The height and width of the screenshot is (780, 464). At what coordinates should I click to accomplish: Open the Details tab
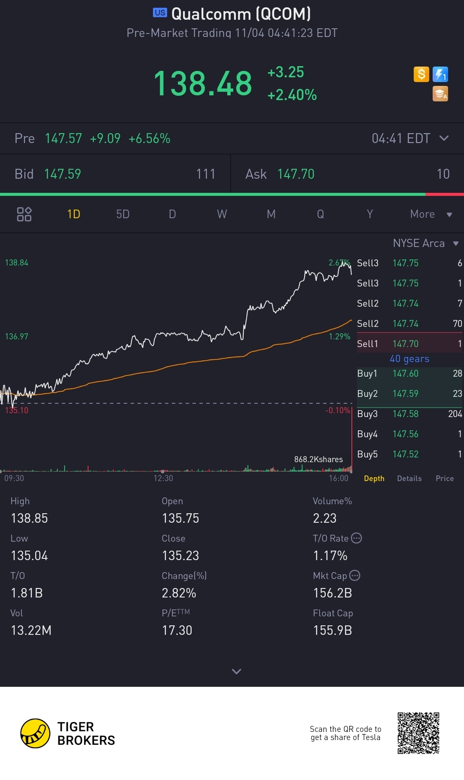(x=409, y=478)
